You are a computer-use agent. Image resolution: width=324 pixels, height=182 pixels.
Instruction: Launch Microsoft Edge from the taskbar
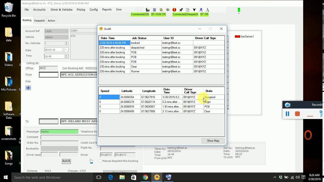point(111,177)
